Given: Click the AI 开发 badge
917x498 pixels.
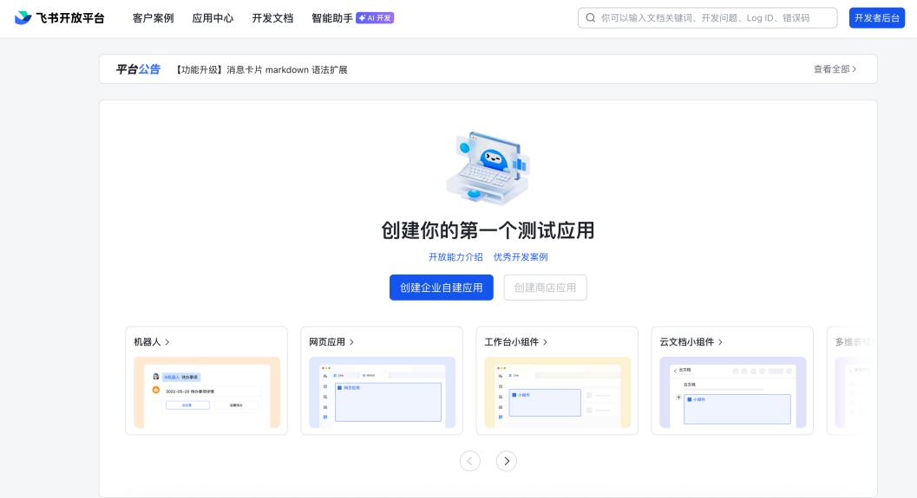Looking at the screenshot, I should (x=375, y=18).
